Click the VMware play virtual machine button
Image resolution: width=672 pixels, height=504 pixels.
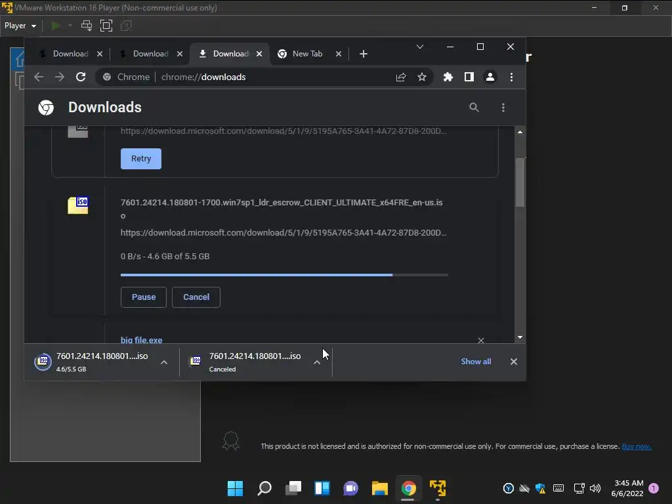tap(55, 26)
